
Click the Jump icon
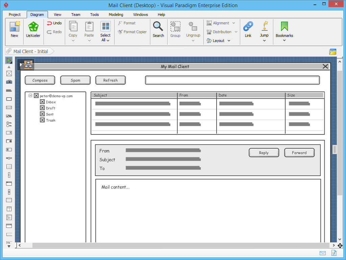click(x=265, y=26)
